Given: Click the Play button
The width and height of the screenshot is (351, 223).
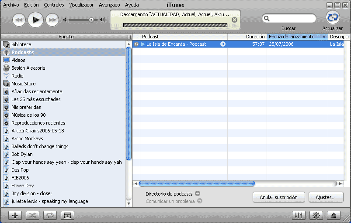Looking at the screenshot, I should click(35, 20).
